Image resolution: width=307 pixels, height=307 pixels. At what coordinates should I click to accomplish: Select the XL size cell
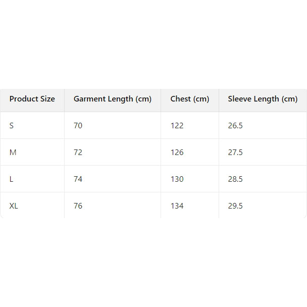[14, 206]
